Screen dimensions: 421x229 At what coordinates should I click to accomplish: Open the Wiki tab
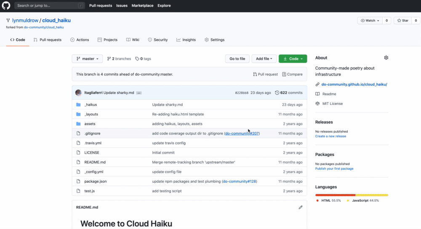pos(133,40)
